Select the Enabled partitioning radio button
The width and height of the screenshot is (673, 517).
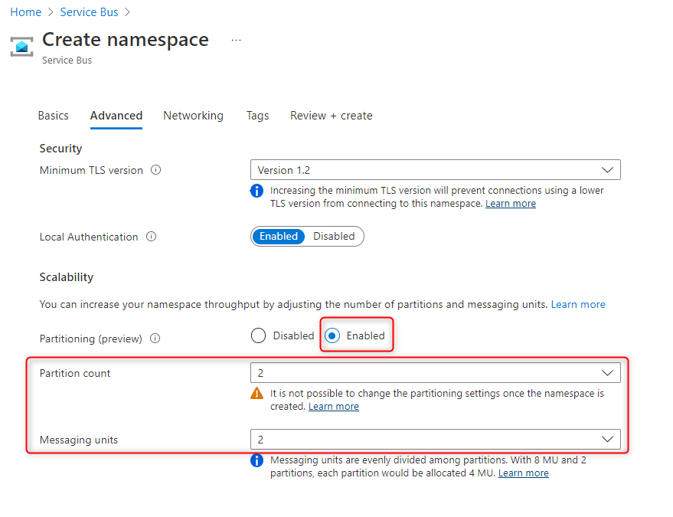click(x=333, y=335)
